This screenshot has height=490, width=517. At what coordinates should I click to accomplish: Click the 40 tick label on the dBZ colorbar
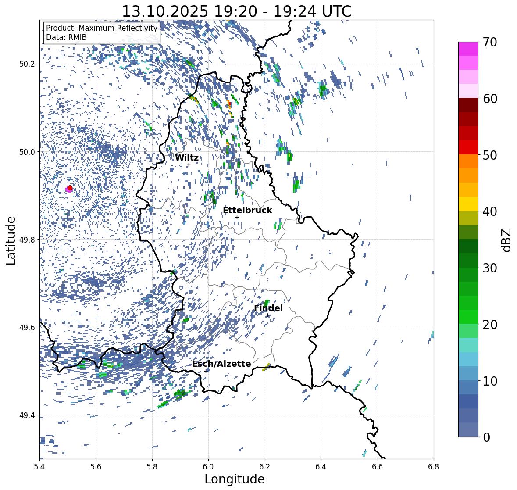(490, 211)
